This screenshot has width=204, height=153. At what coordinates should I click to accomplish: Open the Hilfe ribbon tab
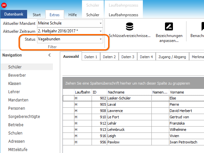click(x=72, y=15)
